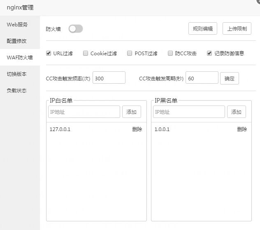Open the 上传限制 settings button
The width and height of the screenshot is (260, 230).
(x=237, y=28)
